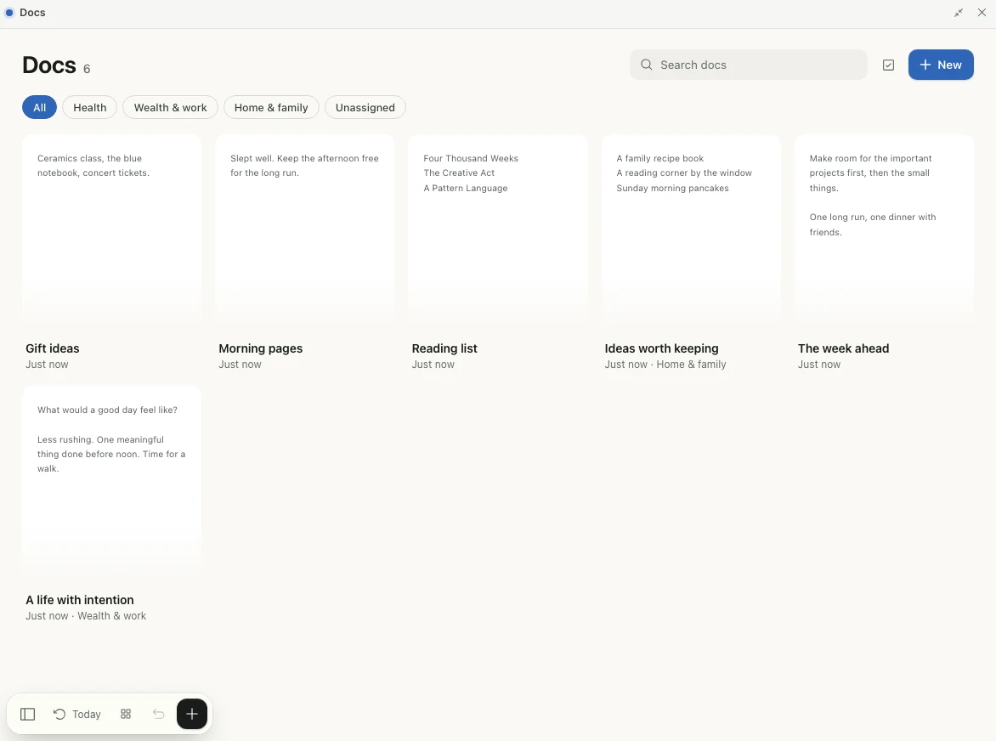
Task: Filter docs by Health
Action: click(89, 107)
